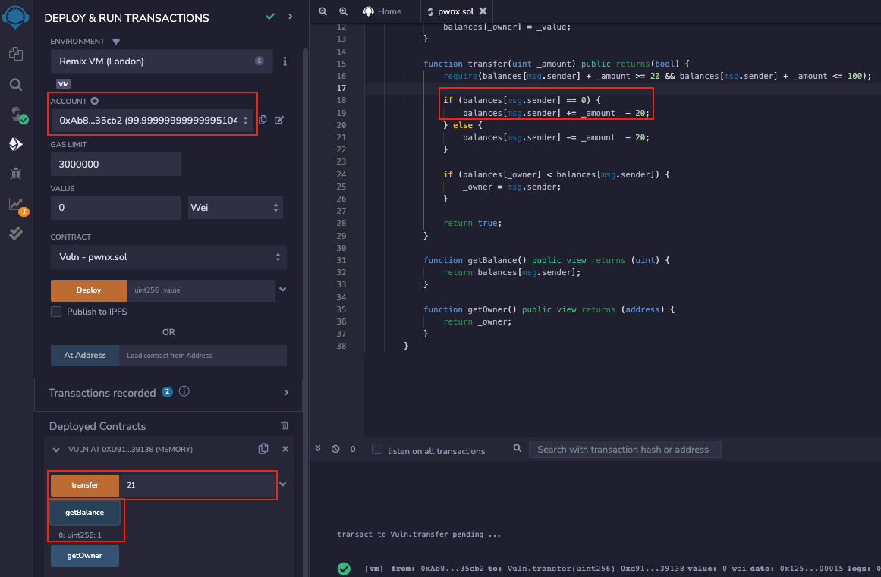Collapse the deployed VULN contract entry
The height and width of the screenshot is (577, 881).
point(55,448)
